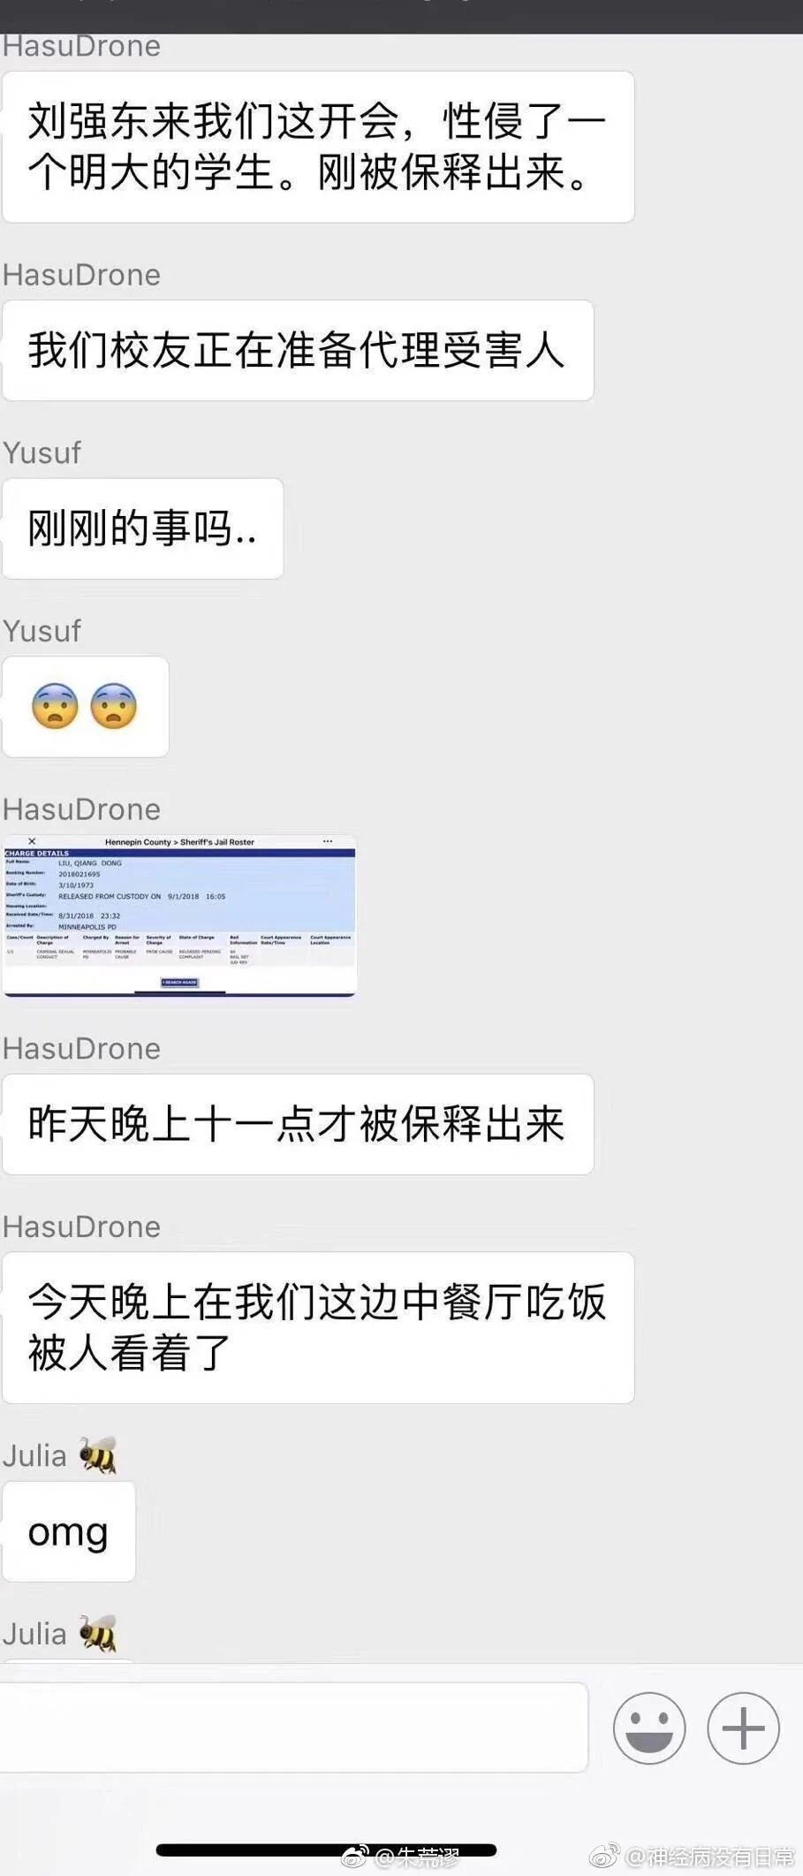Open the jail roster screenshot thumbnail
Screen dimensions: 803x1876
179,915
